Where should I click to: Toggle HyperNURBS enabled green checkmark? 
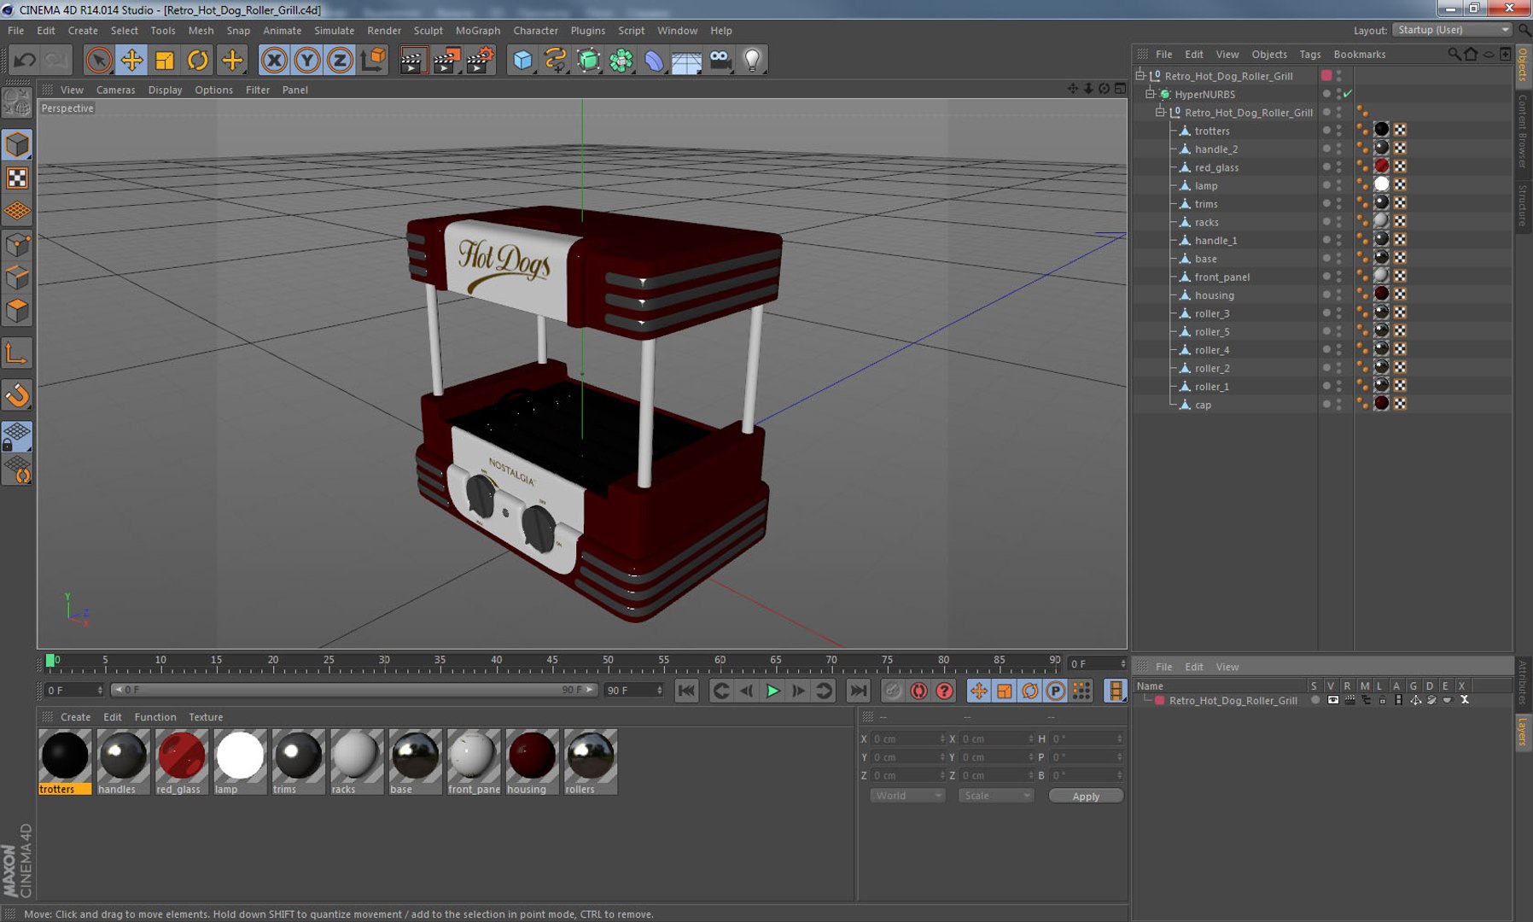(x=1348, y=94)
